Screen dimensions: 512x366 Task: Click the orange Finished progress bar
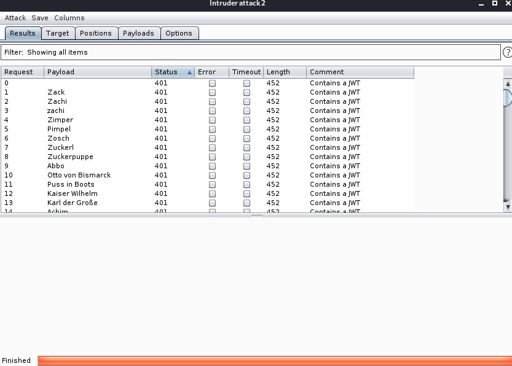coord(274,360)
